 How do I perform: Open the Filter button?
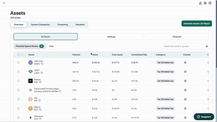coord(52,46)
